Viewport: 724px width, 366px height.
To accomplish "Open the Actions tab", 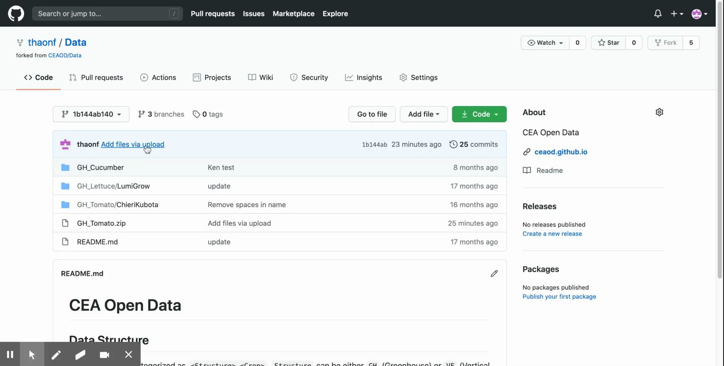I will click(x=158, y=77).
